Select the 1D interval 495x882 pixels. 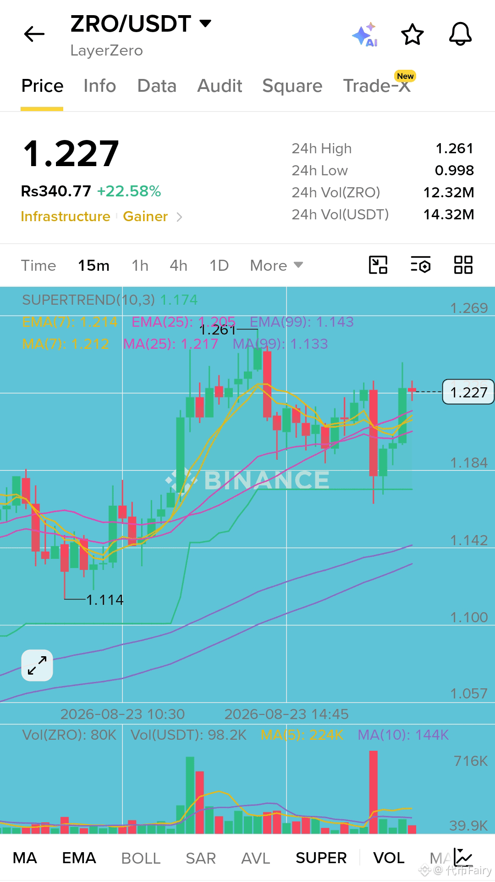(219, 265)
